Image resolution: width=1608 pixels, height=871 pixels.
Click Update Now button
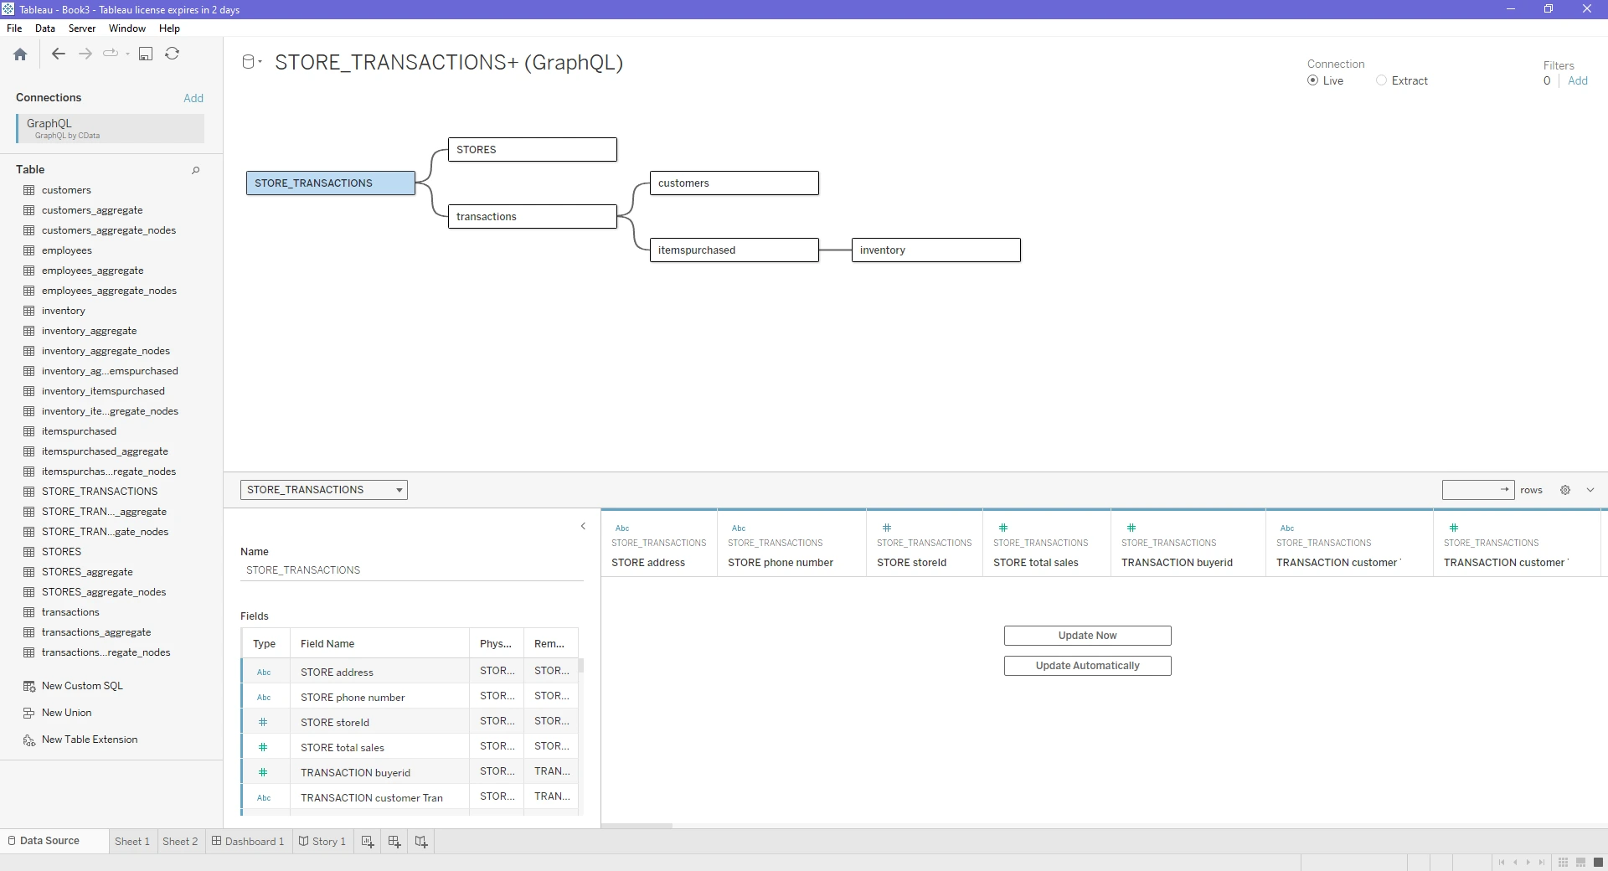[1088, 636]
